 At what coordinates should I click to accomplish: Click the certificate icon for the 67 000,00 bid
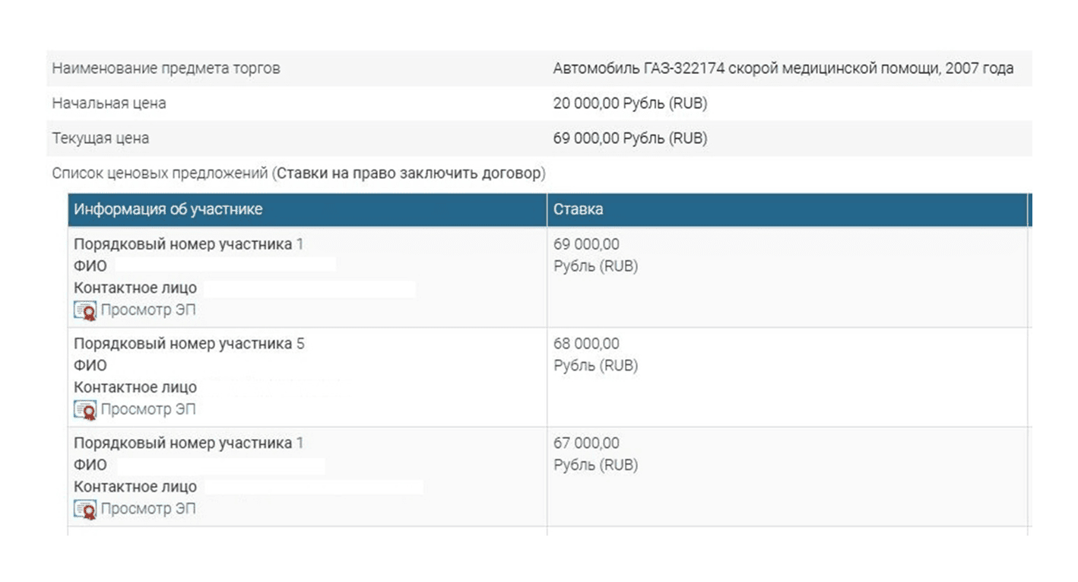click(x=85, y=509)
